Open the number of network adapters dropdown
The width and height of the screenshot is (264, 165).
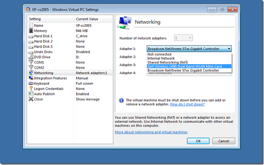[183, 38]
